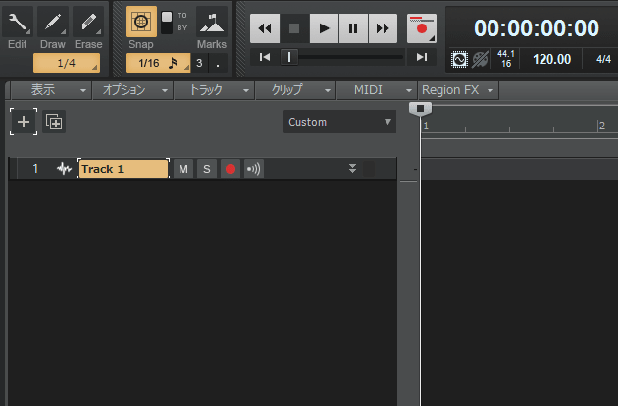Click the audio track waveform icon
The image size is (618, 406).
[x=64, y=169]
